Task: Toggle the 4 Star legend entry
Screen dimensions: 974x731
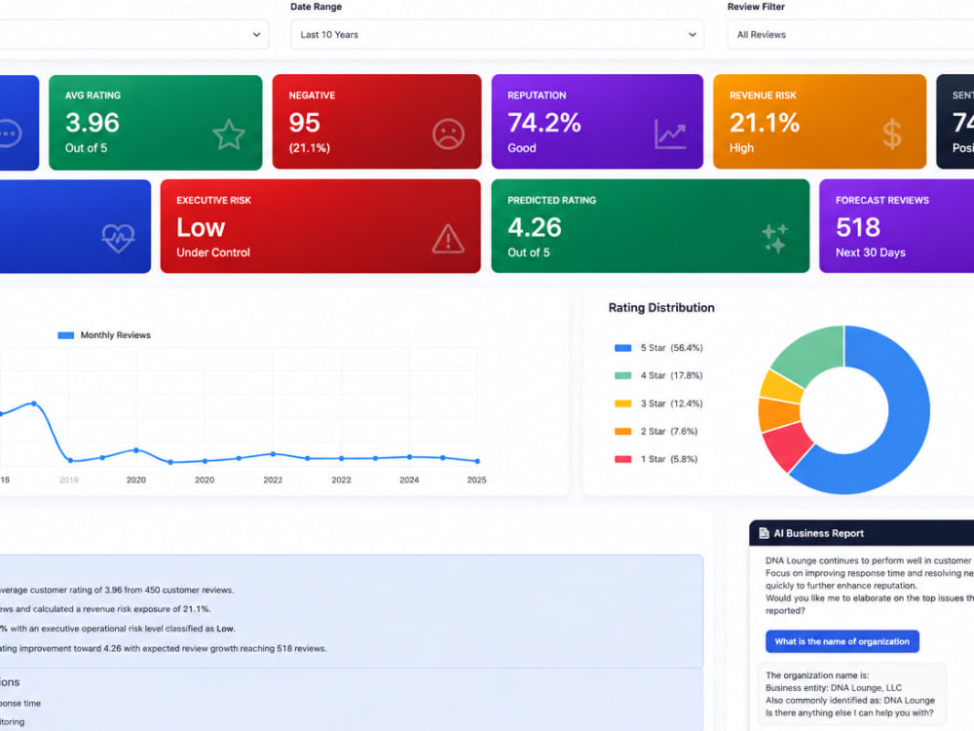Action: coord(658,375)
